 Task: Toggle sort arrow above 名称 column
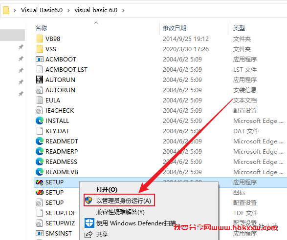click(96, 22)
